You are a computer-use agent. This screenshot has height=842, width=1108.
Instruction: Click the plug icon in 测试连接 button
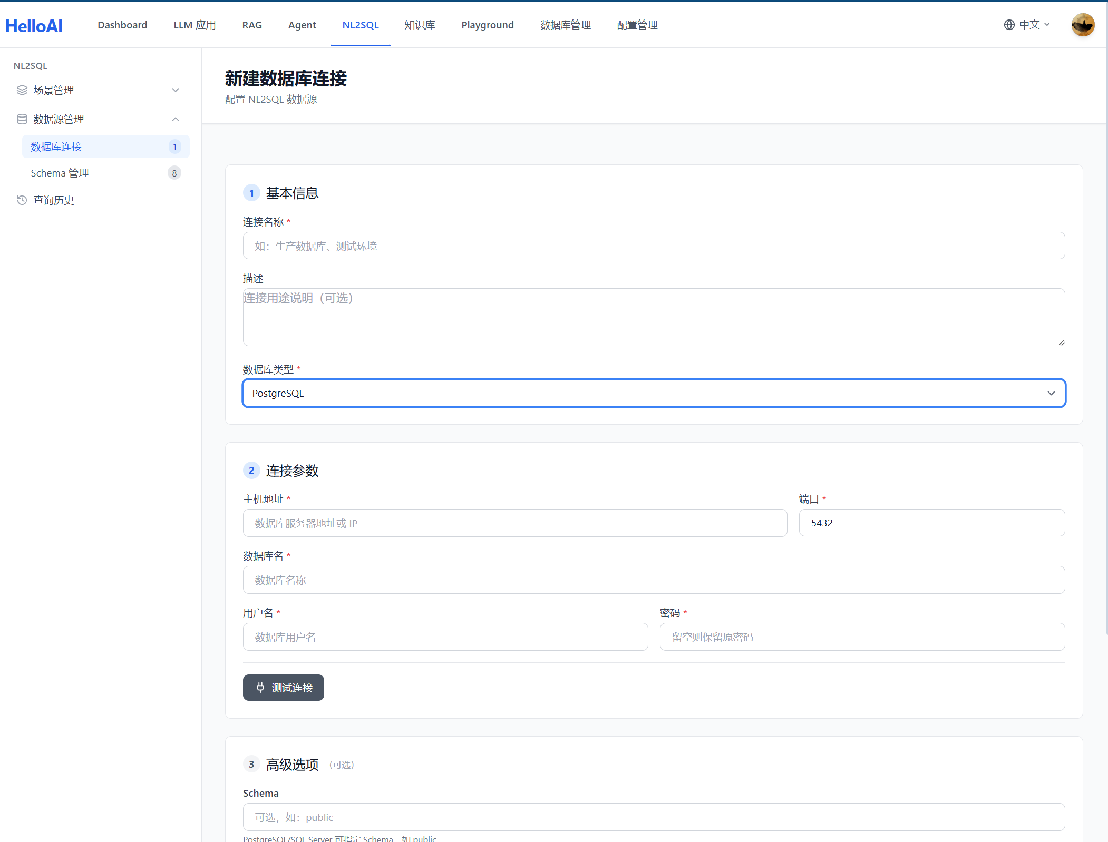[x=260, y=687]
